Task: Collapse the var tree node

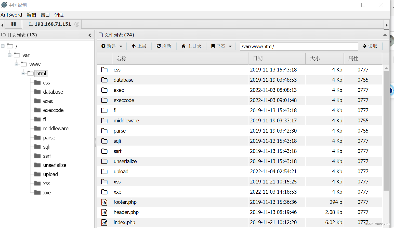Action: 10,55
